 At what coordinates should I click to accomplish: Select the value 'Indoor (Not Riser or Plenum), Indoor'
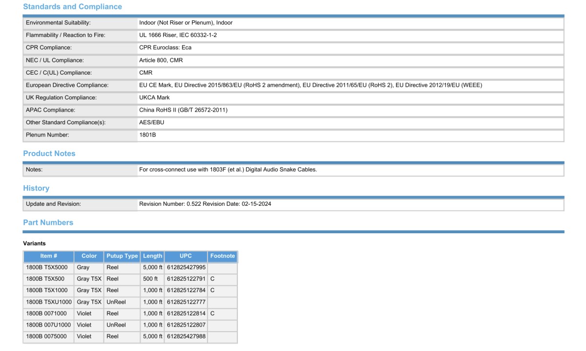click(186, 23)
